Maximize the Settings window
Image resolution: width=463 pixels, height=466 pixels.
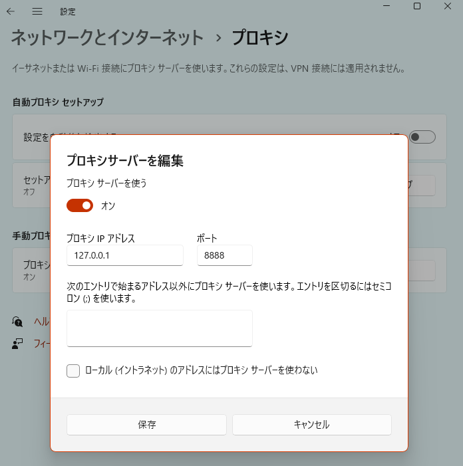pyautogui.click(x=417, y=6)
